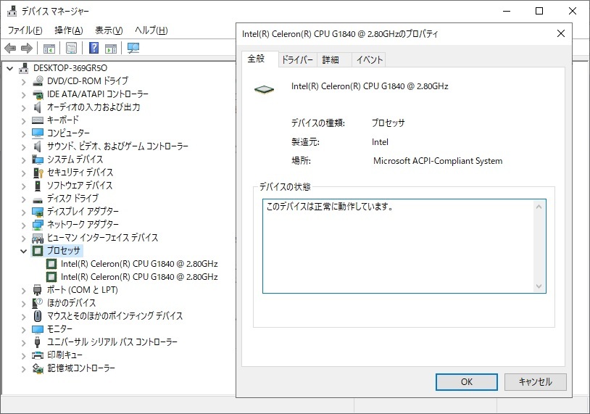Image resolution: width=590 pixels, height=414 pixels.
Task: Click the キャンセル button
Action: point(535,382)
